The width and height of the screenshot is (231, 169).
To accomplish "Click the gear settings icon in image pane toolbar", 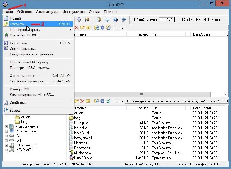I will point(102,28).
